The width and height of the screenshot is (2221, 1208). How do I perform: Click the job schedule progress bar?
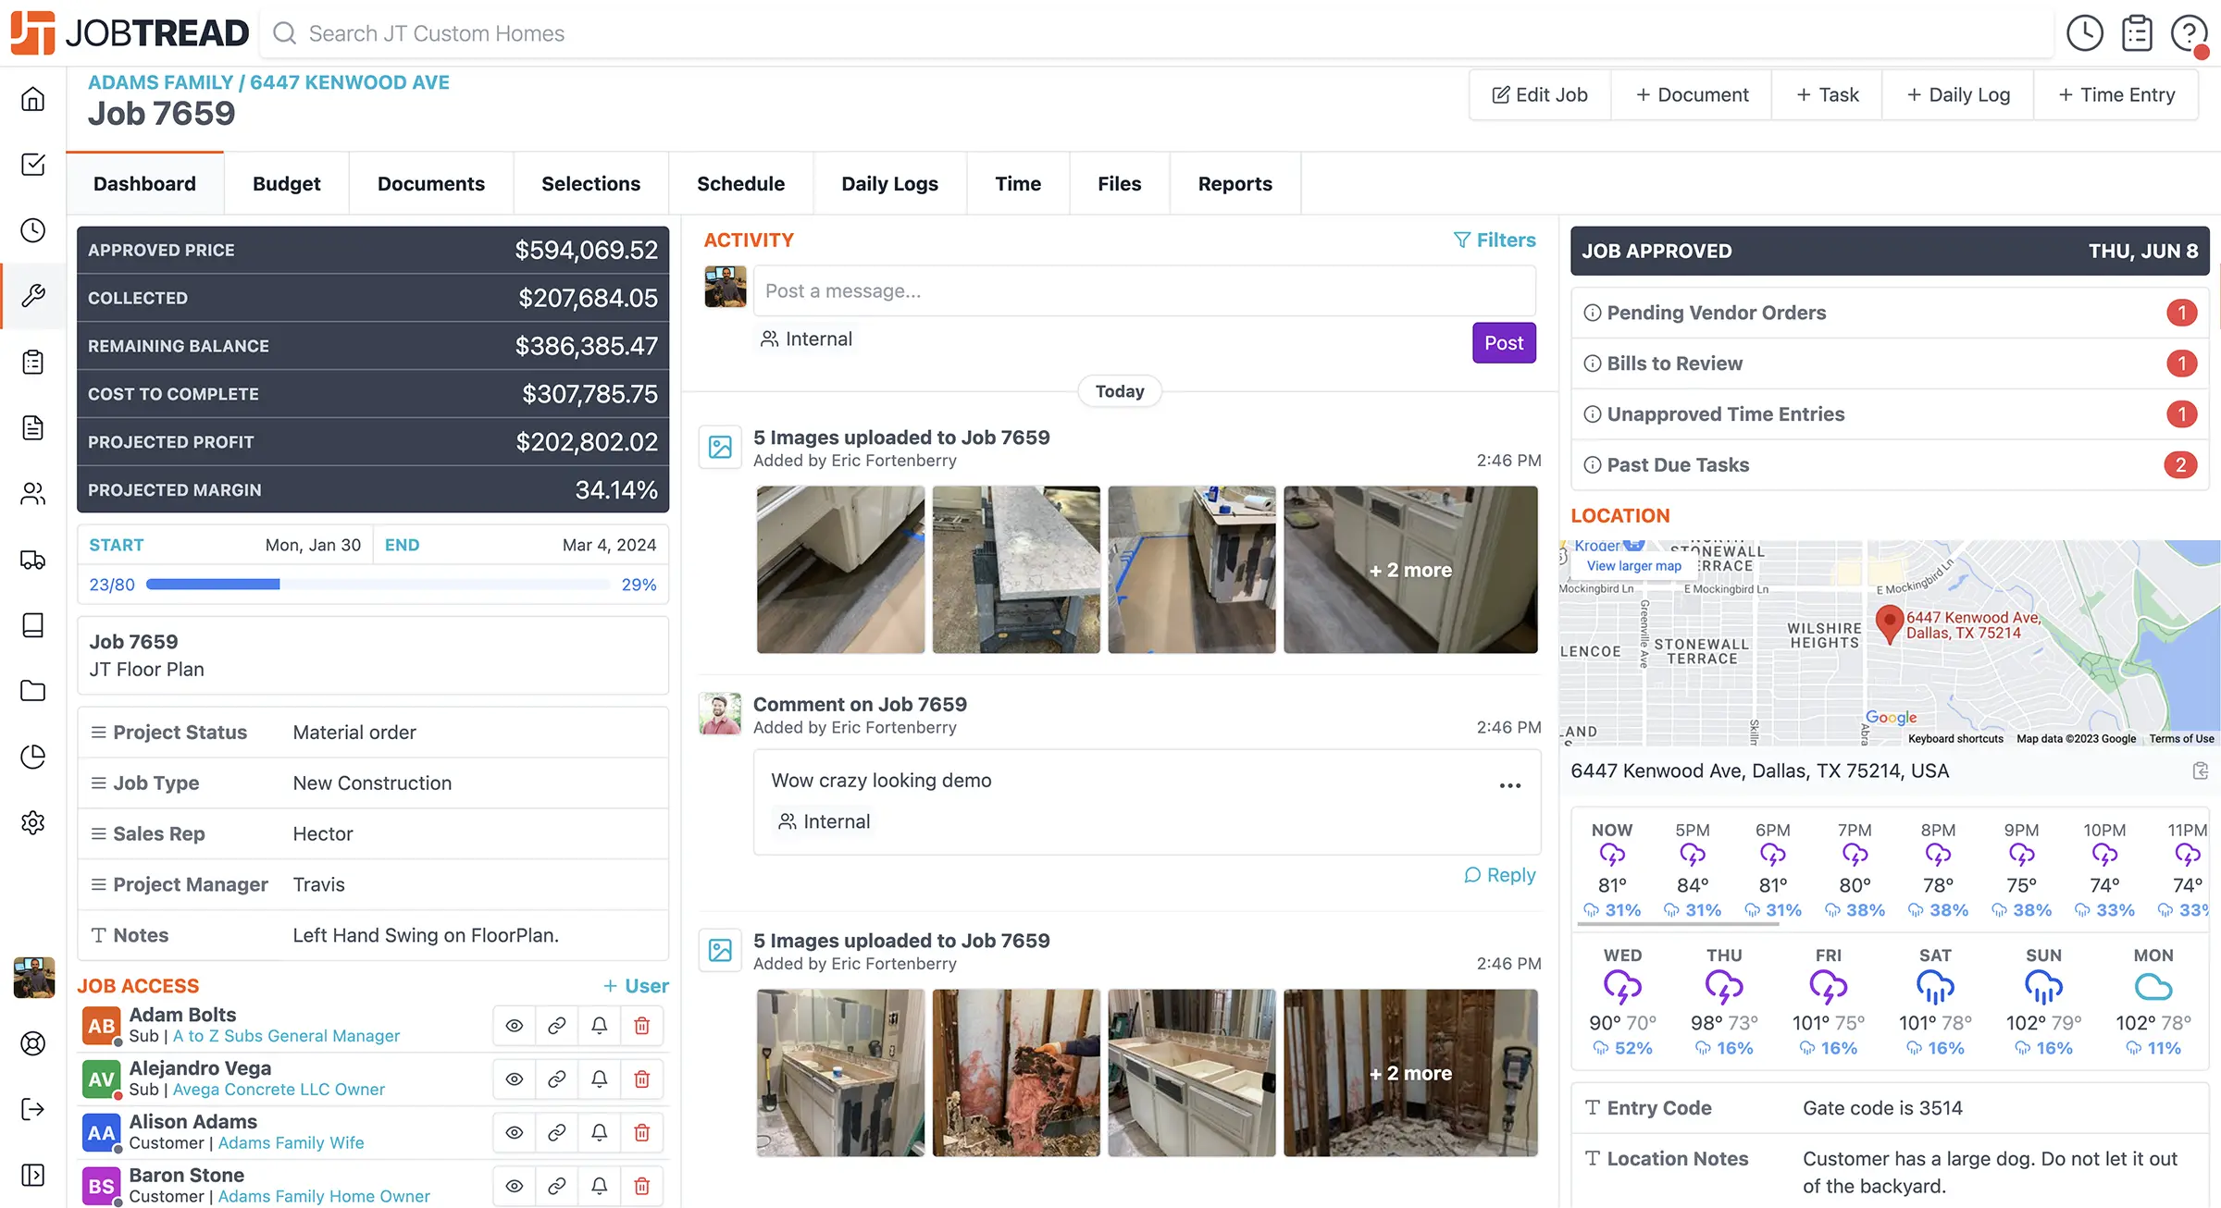click(378, 585)
